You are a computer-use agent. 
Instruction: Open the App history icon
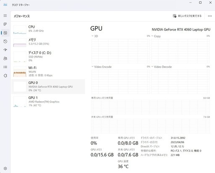click(x=5, y=41)
